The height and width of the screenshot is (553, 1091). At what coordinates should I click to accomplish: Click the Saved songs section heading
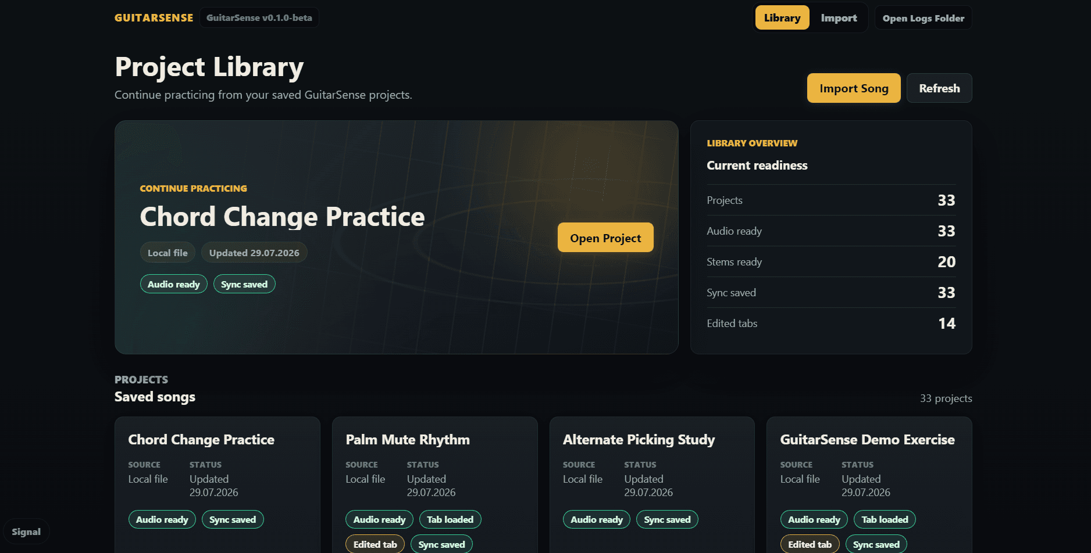[x=155, y=397]
